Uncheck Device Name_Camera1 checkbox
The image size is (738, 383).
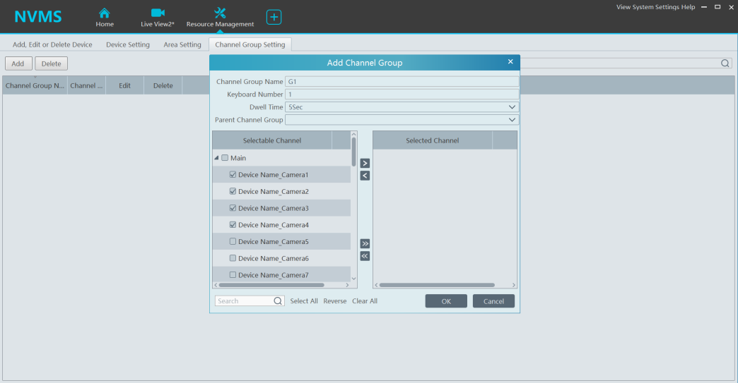233,174
